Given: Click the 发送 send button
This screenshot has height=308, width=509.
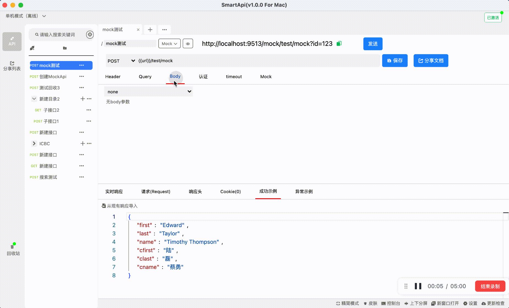Looking at the screenshot, I should click(373, 44).
